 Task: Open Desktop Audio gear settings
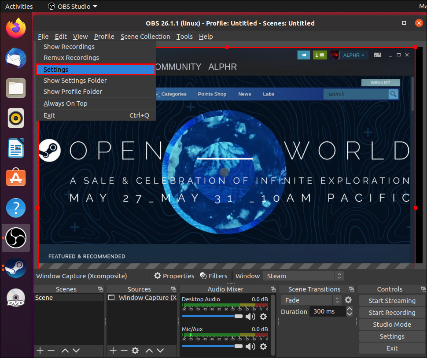tap(263, 317)
